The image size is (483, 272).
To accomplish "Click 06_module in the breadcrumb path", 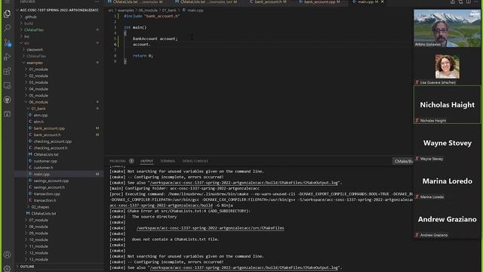I will pyautogui.click(x=148, y=10).
